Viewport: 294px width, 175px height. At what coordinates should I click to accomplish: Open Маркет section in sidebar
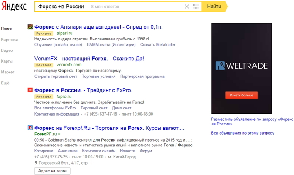(x=8, y=72)
